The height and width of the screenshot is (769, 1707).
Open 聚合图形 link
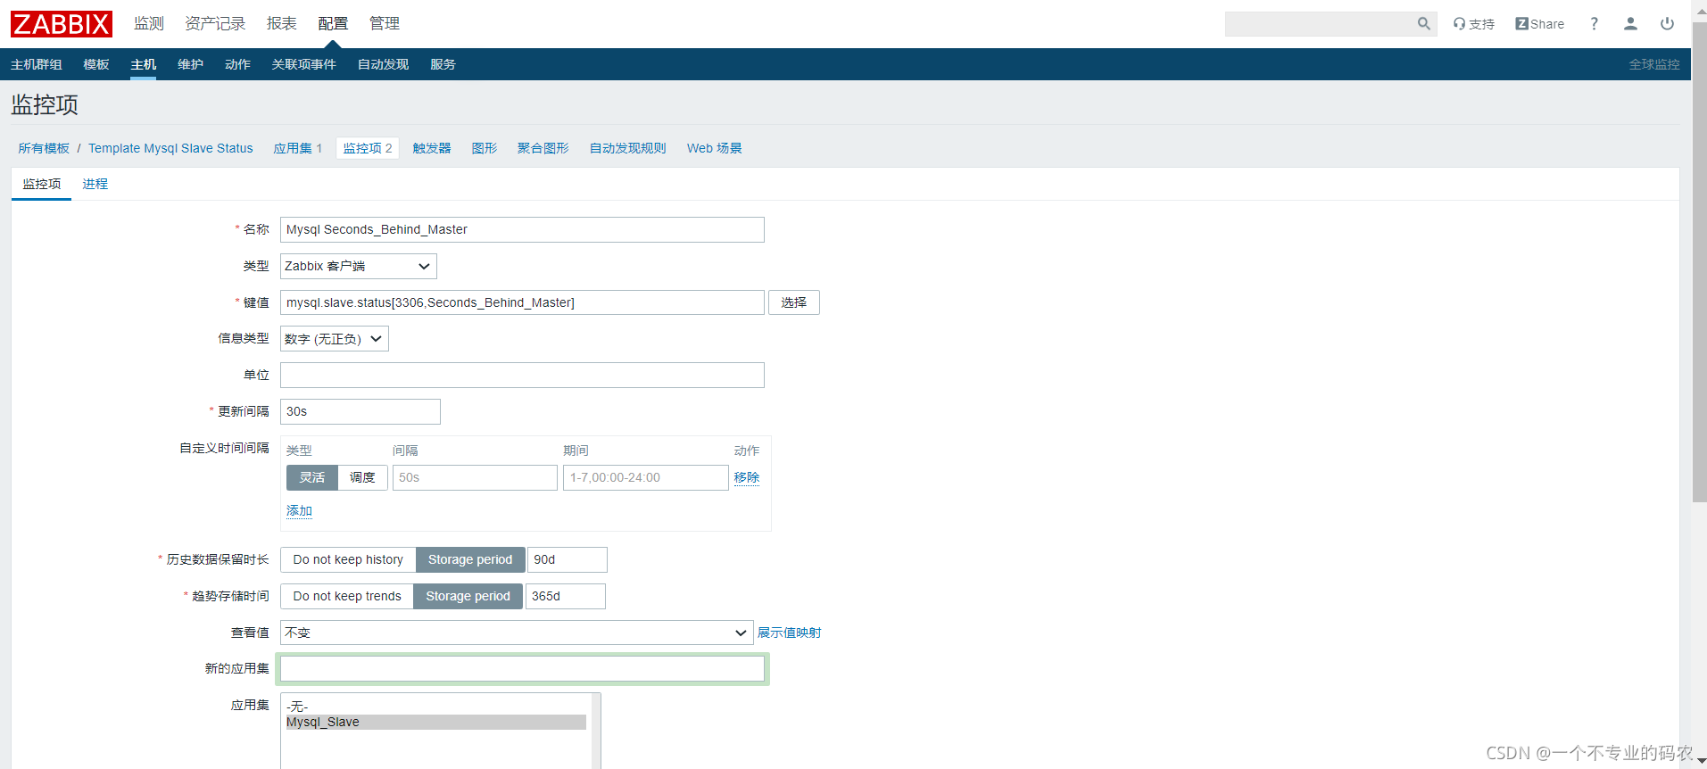[543, 148]
